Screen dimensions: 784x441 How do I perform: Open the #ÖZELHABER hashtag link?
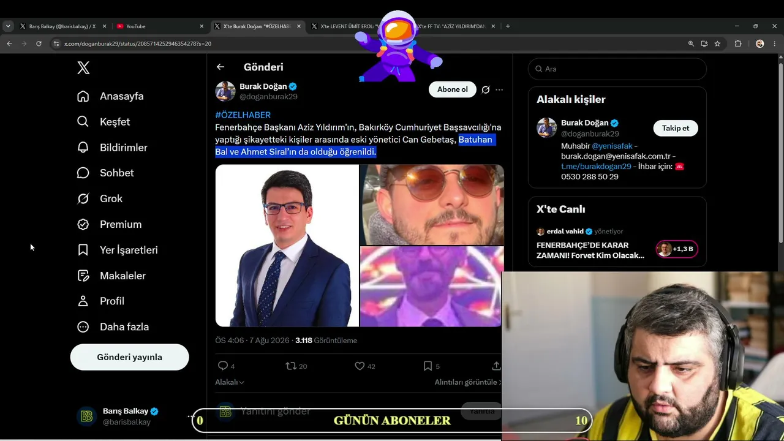[243, 115]
